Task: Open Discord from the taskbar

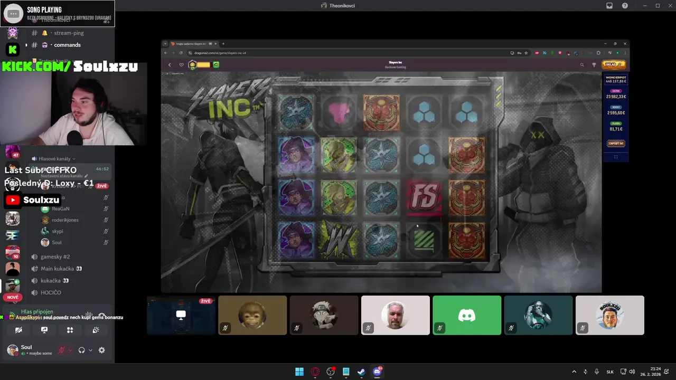Action: pyautogui.click(x=377, y=372)
